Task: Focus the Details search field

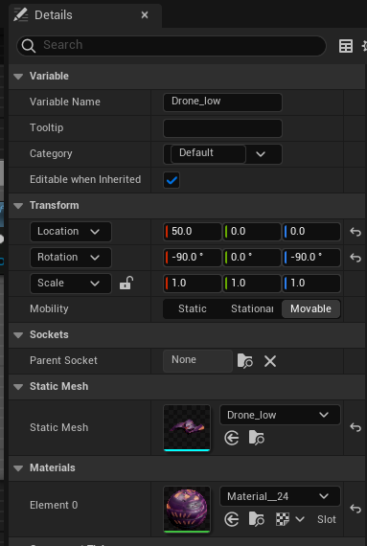Action: (172, 45)
